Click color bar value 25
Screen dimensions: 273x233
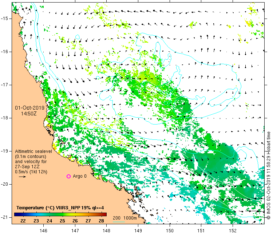click(x=62, y=221)
